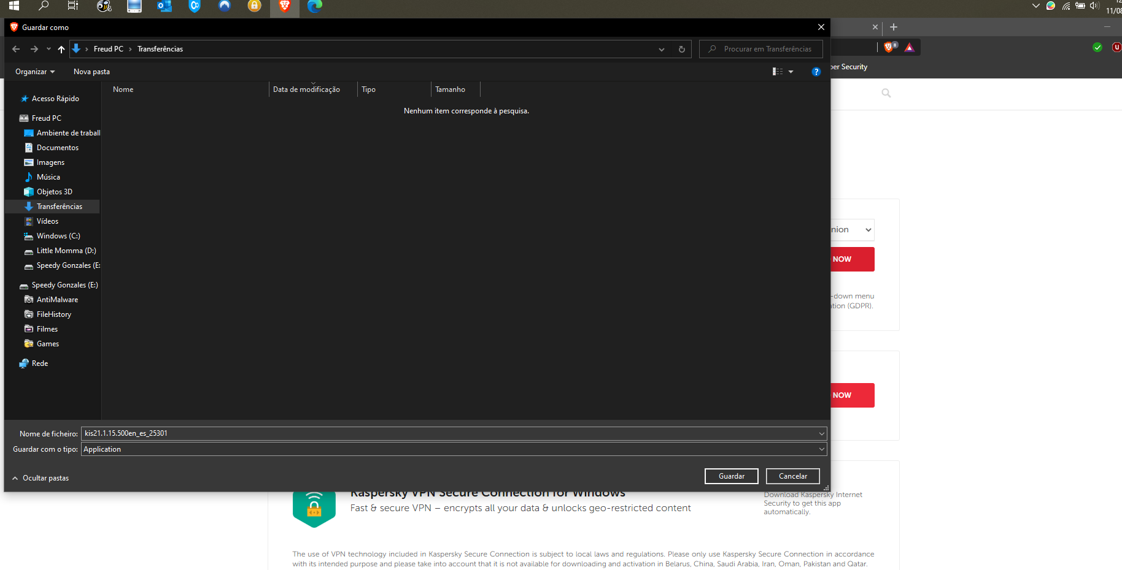
Task: Go back in the save dialog
Action: 16,49
